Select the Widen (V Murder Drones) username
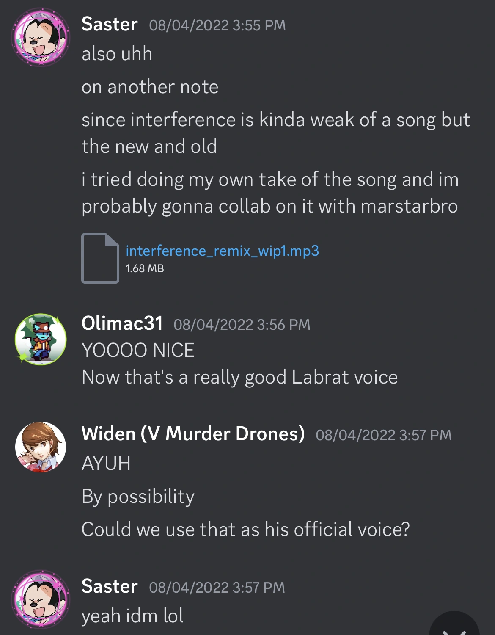Image resolution: width=495 pixels, height=635 pixels. click(x=193, y=434)
